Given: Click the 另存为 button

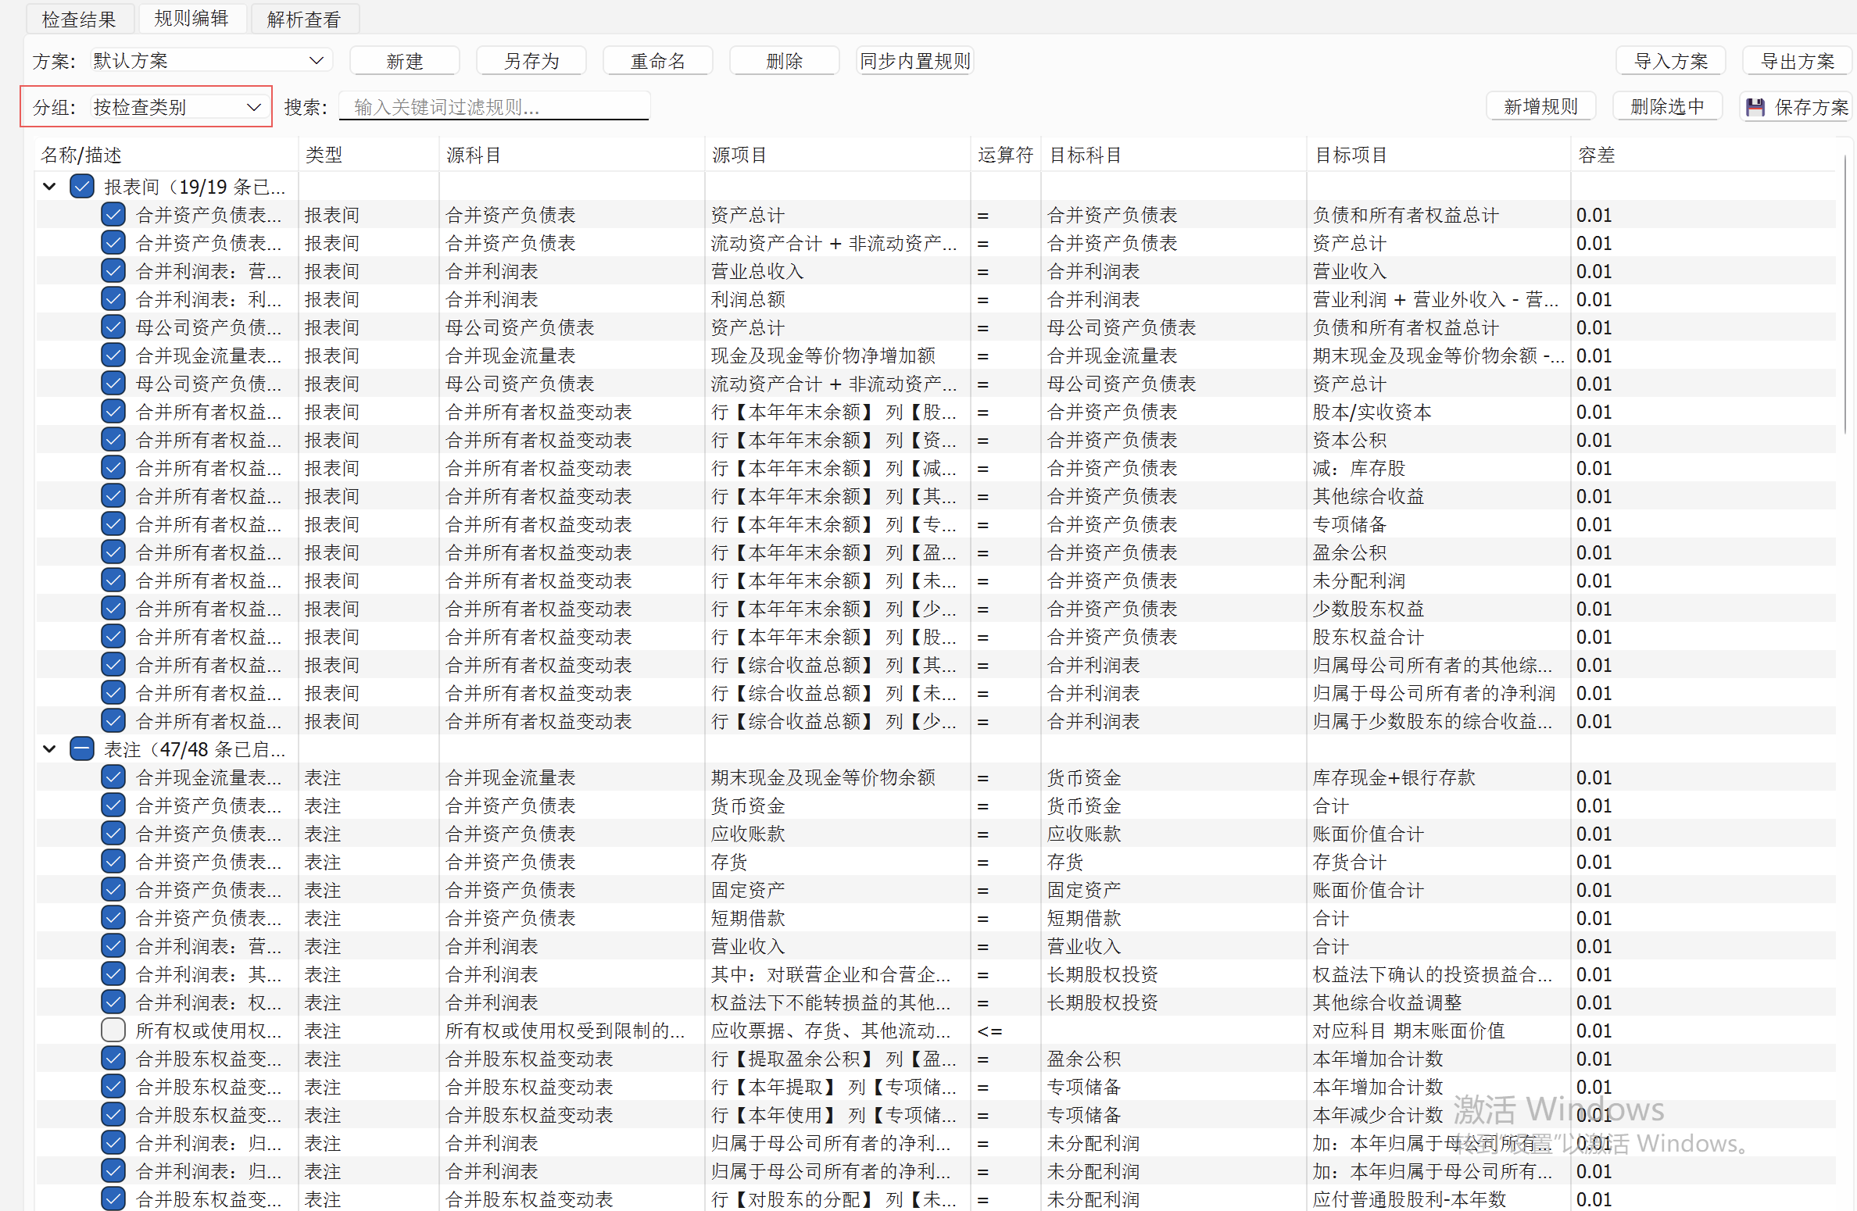Looking at the screenshot, I should coord(531,61).
